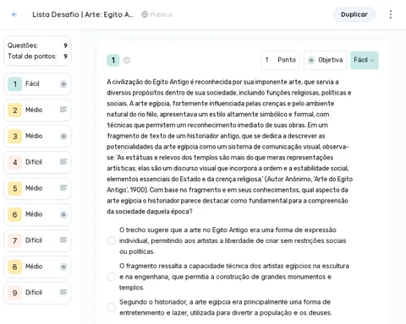Click the 'Total de pontos: 9' text
Image resolution: width=406 pixels, height=324 pixels.
click(x=37, y=57)
